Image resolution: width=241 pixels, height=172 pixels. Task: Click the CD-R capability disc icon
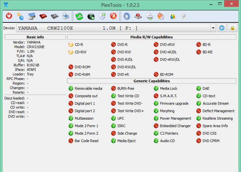coord(71,45)
